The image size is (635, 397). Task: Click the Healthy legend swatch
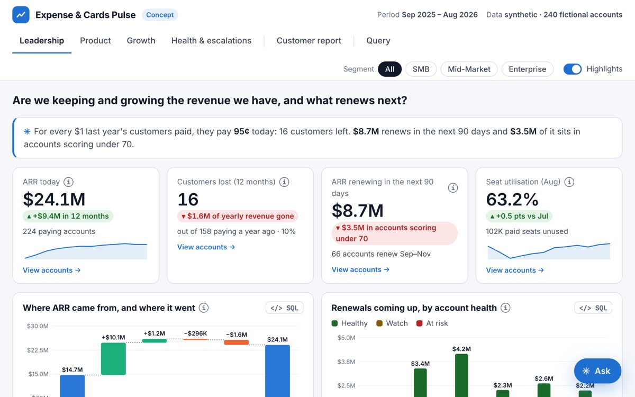pyautogui.click(x=335, y=323)
